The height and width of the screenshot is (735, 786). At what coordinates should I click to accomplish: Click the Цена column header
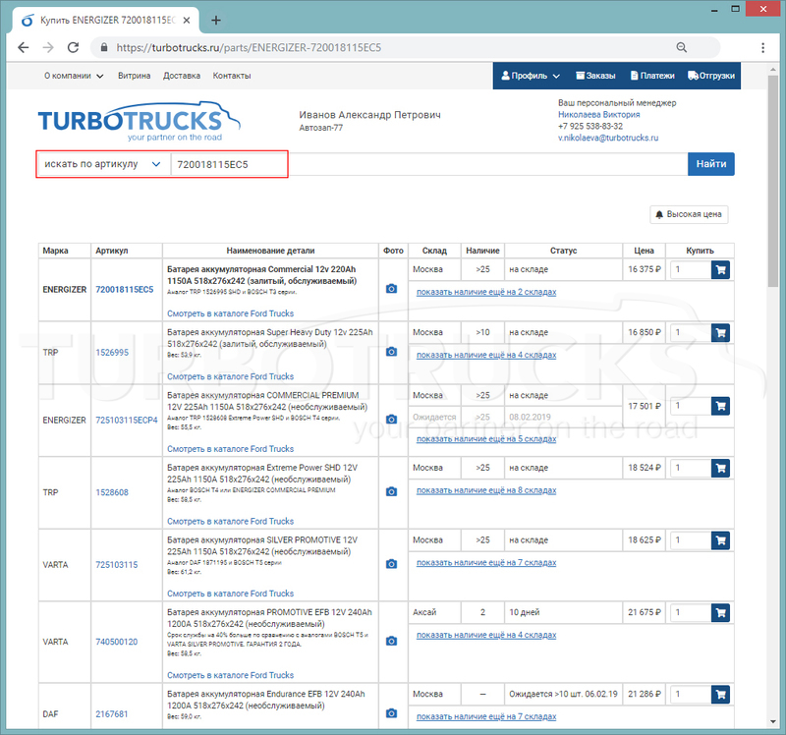click(x=644, y=251)
